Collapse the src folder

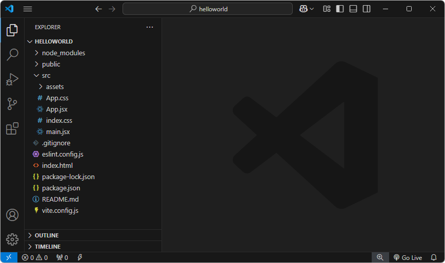93,76
